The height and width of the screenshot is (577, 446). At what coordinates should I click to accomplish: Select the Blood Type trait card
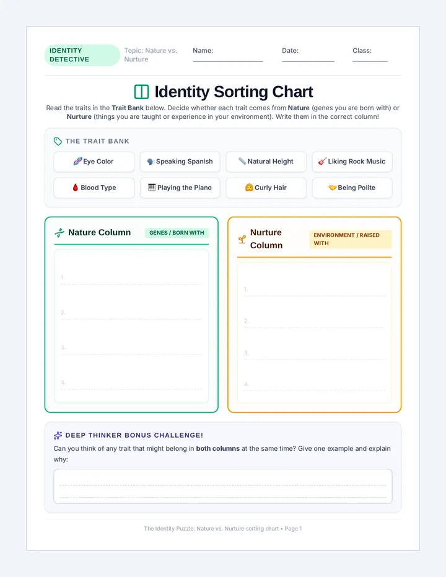(x=94, y=188)
